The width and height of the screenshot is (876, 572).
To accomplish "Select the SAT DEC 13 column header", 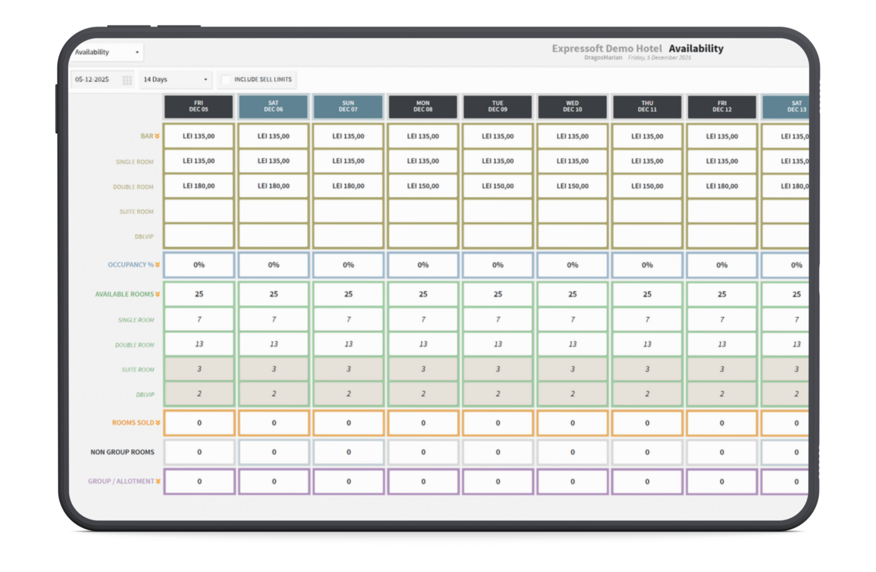I will point(796,106).
